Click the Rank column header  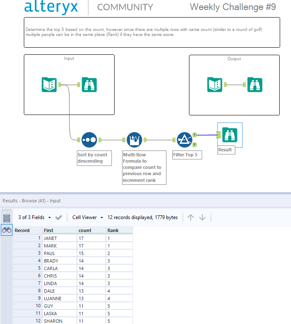pyautogui.click(x=119, y=230)
